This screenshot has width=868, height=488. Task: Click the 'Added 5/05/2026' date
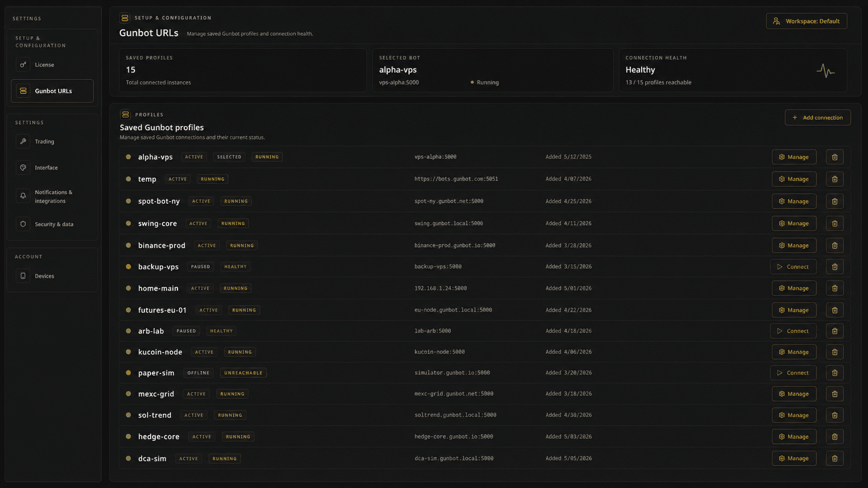point(568,458)
